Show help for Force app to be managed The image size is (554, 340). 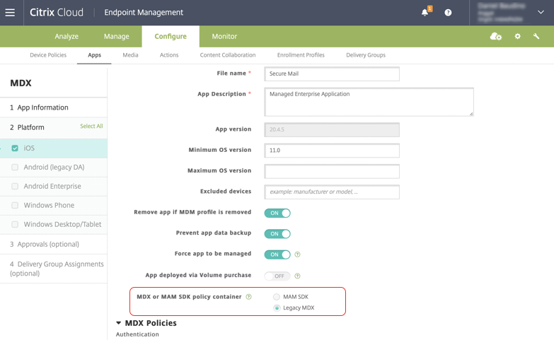coord(297,254)
